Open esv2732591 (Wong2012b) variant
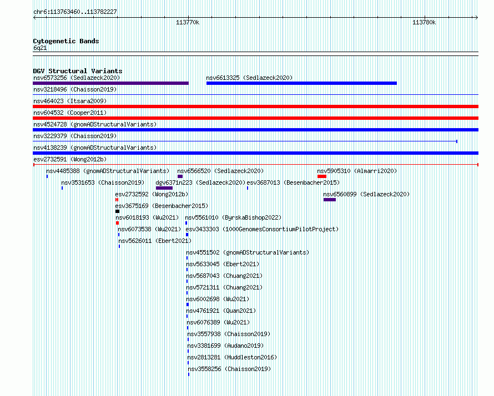Screen dimensions: 494x396 pos(70,159)
